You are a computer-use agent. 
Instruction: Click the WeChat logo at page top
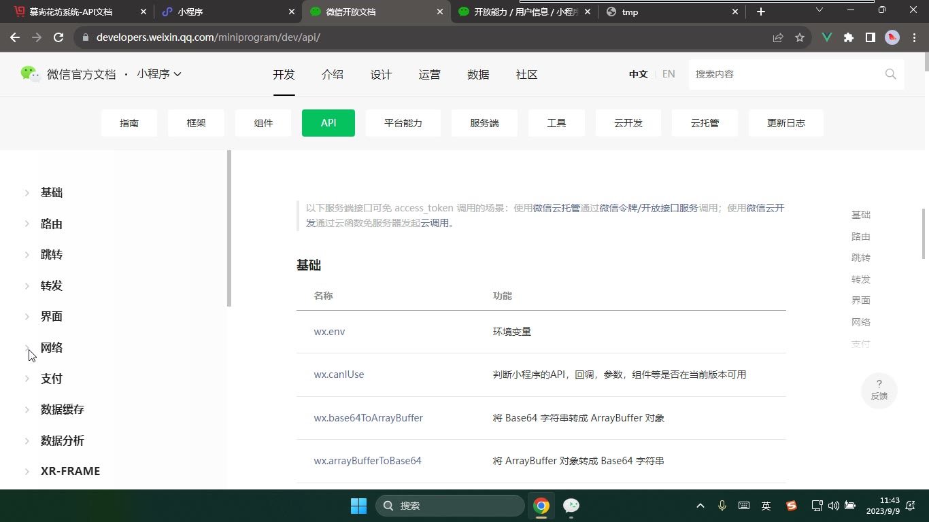click(30, 74)
